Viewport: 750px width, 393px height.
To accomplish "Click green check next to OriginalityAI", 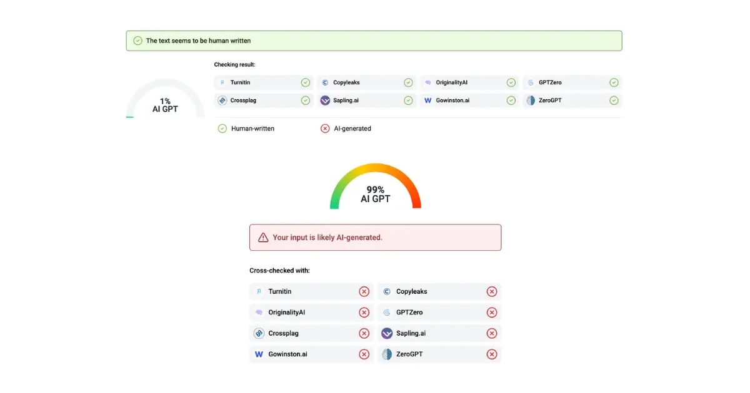I will click(511, 82).
